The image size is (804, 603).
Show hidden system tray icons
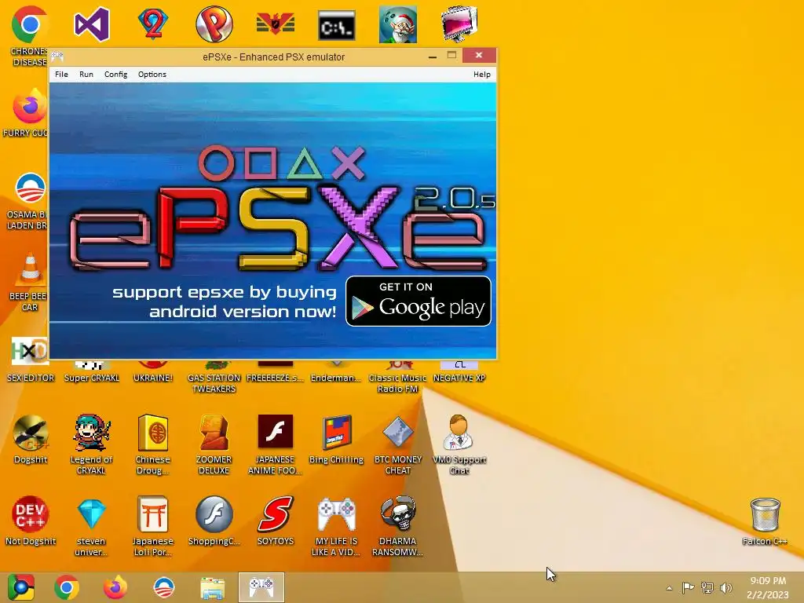click(669, 587)
